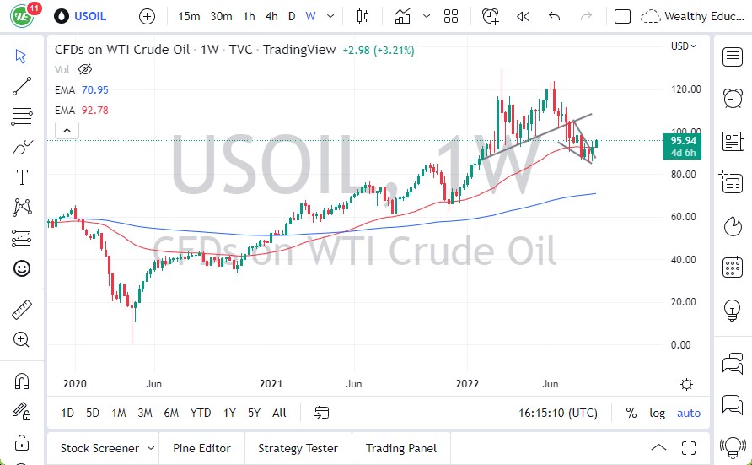
Task: Switch to daily D timeframe
Action: (292, 16)
